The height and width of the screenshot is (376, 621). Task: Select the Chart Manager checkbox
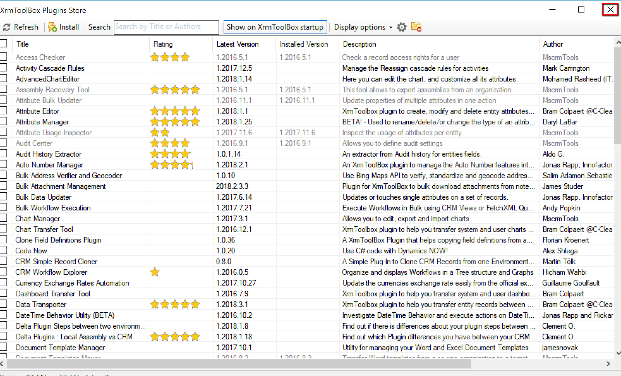tap(3, 218)
